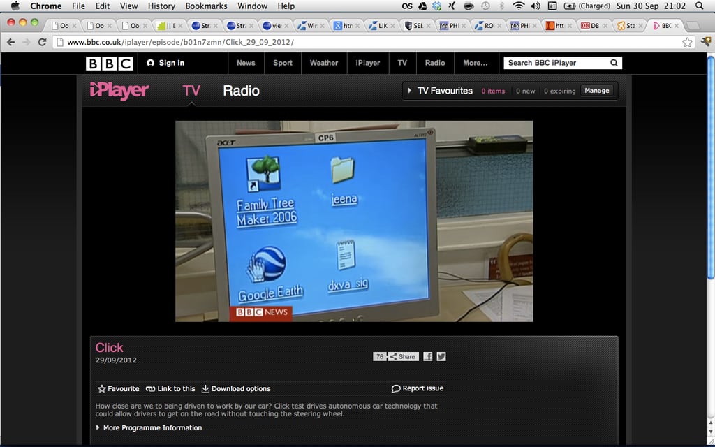Click the Google Drive menu bar icon
715x447 pixels.
[x=422, y=6]
